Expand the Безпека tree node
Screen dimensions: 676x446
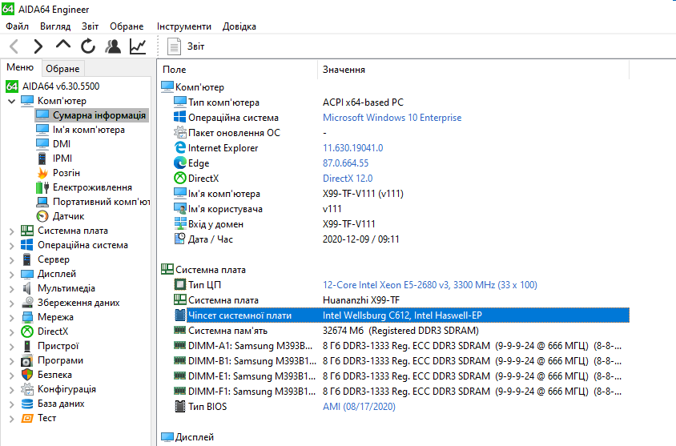12,376
